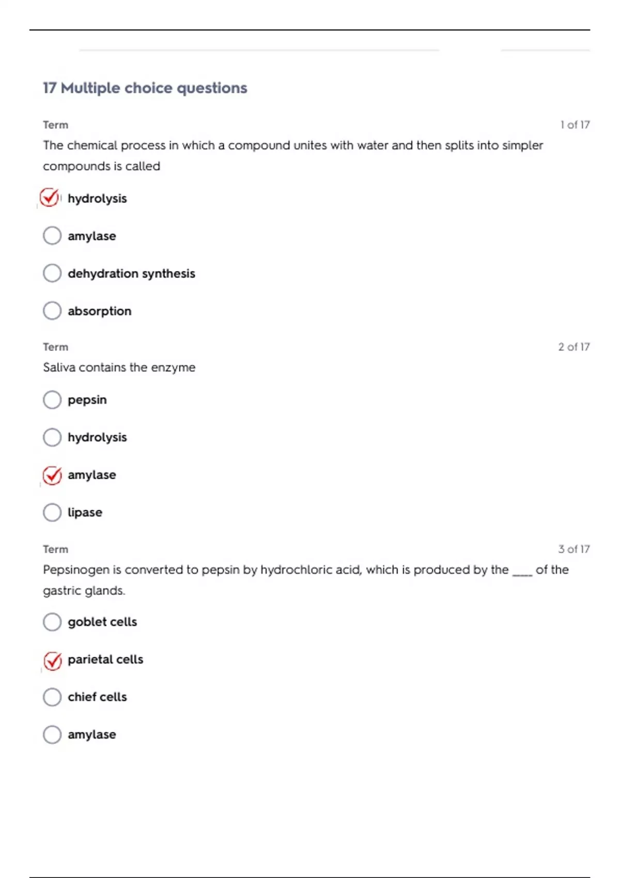Select the checked hydrolysis option for question 1
The image size is (620, 878).
(x=50, y=198)
